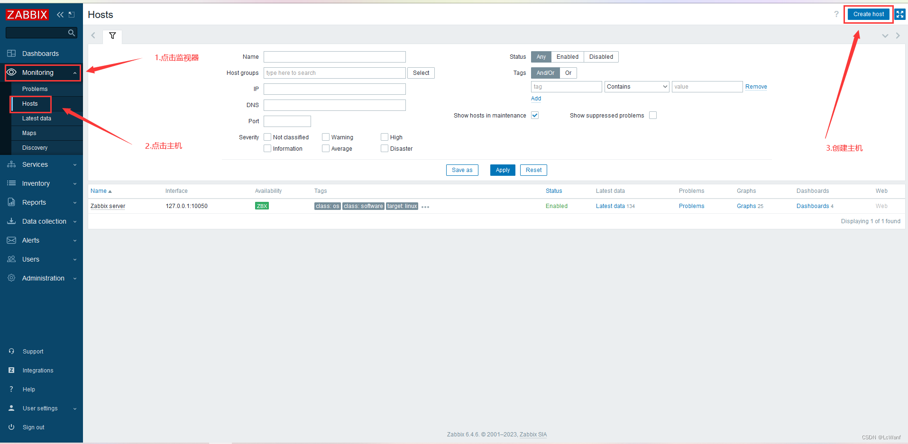Open the Problems submenu item

[x=35, y=89]
